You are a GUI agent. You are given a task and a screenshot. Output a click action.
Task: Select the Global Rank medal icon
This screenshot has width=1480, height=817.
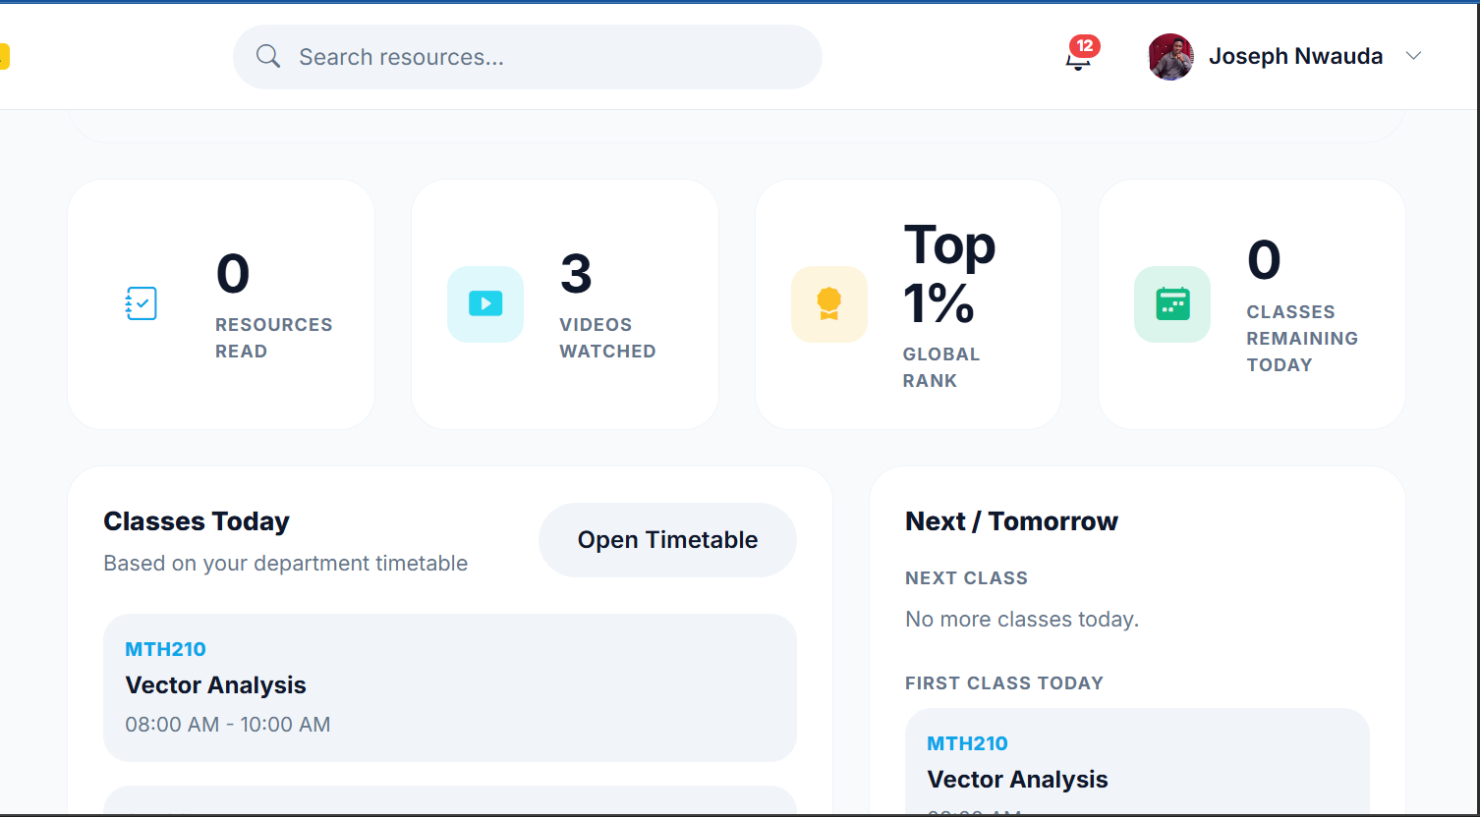coord(829,303)
